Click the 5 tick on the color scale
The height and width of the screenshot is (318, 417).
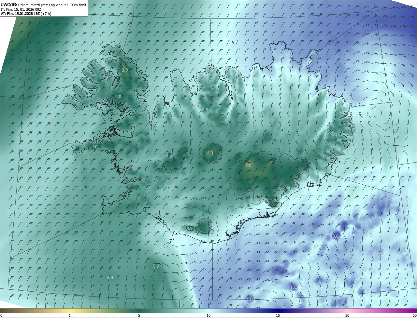click(x=139, y=315)
